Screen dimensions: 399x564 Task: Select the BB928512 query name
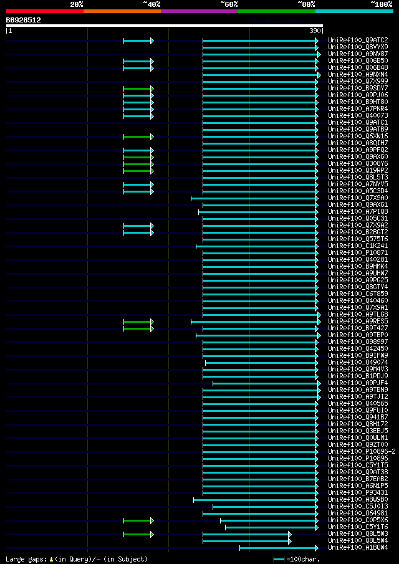pyautogui.click(x=24, y=20)
